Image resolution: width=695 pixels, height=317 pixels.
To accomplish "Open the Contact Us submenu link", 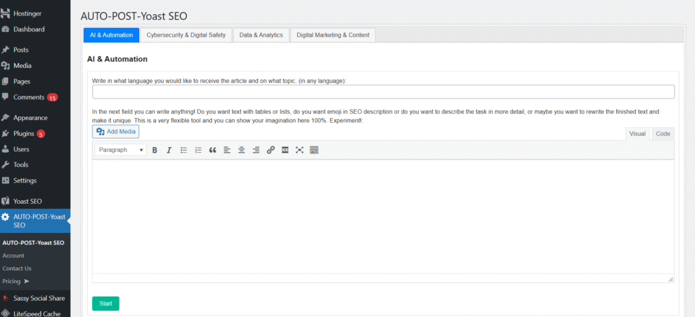I will coord(17,269).
